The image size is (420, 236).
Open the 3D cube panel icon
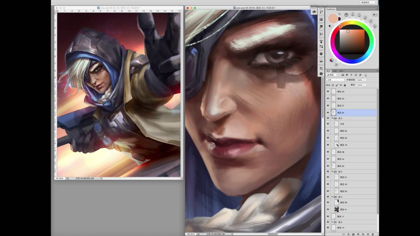point(321,53)
